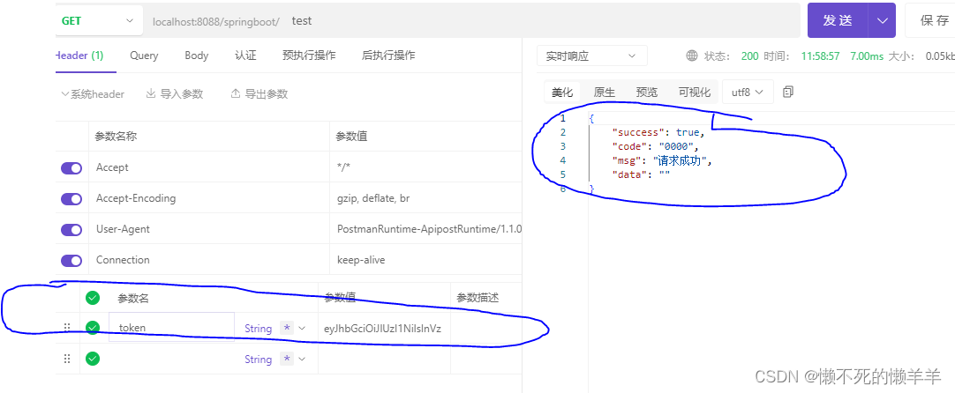The height and width of the screenshot is (393, 955).
Task: Click the 发送 send button
Action: 838,20
